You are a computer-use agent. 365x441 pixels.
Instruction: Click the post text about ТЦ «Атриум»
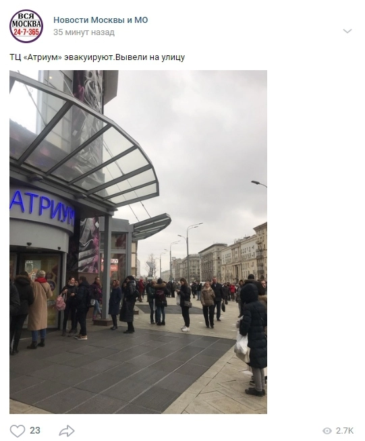pos(97,57)
